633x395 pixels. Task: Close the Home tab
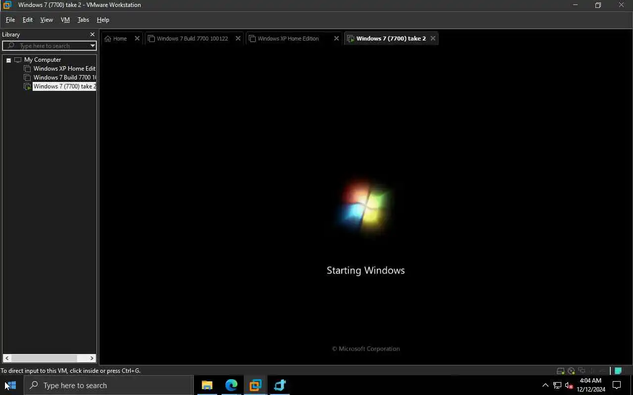(137, 39)
